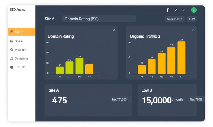213x127 pixels.
Task: Click the pen icon beside Facebook
Action: (175, 10)
